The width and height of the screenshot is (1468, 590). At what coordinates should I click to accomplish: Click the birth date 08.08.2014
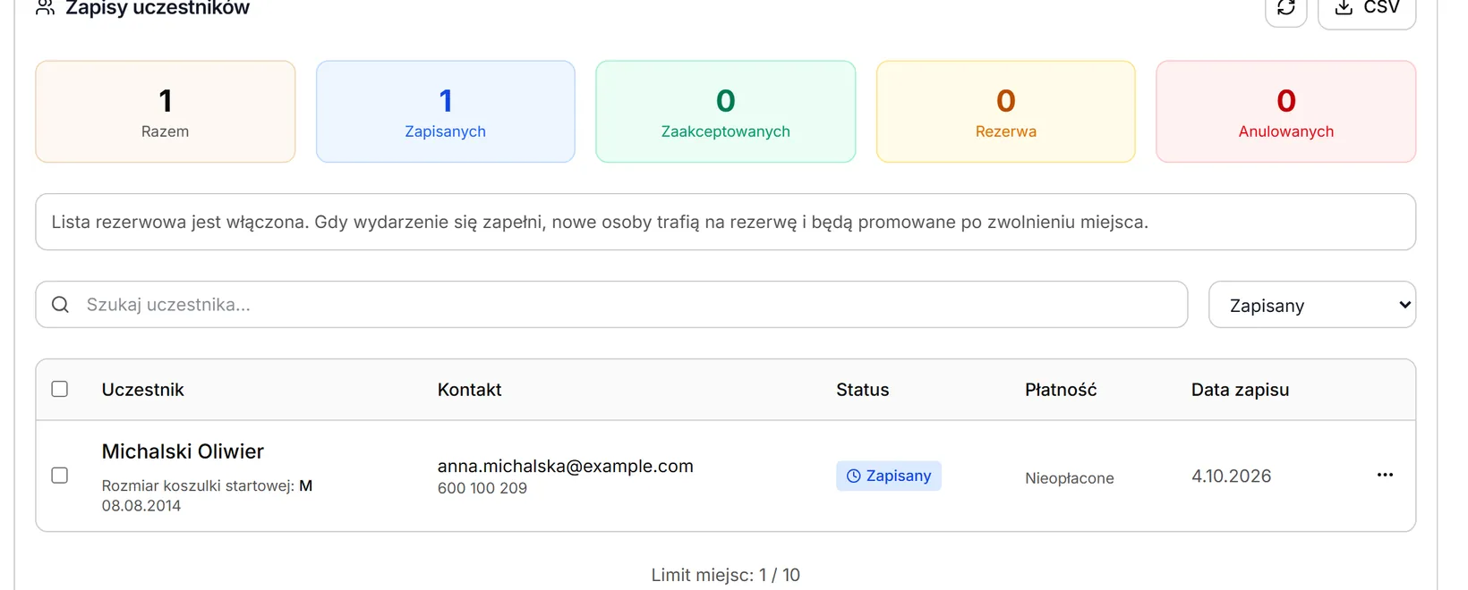(x=141, y=506)
